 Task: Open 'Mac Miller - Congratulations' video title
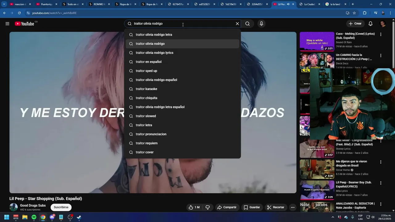[x=354, y=142]
